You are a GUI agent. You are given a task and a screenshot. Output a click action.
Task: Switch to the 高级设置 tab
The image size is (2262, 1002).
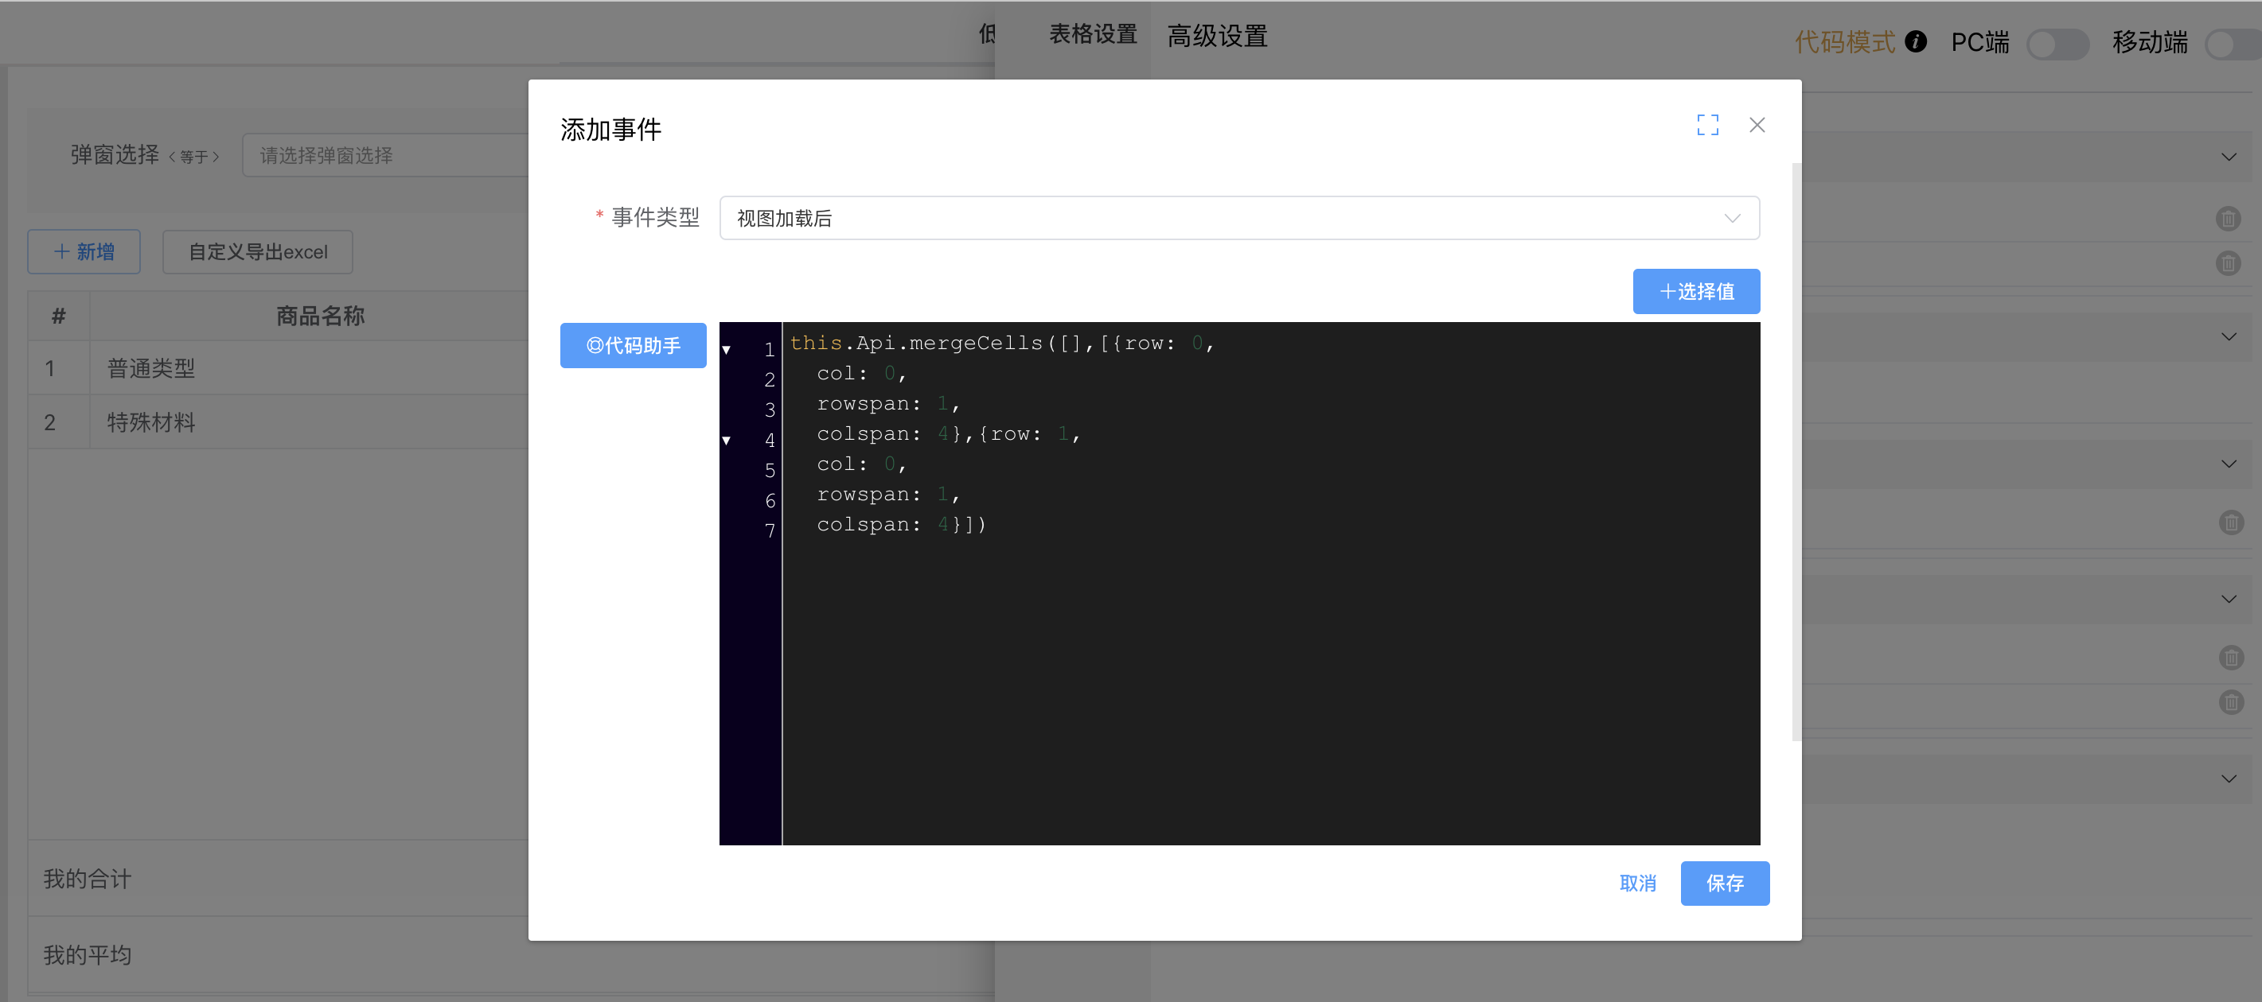(x=1217, y=36)
